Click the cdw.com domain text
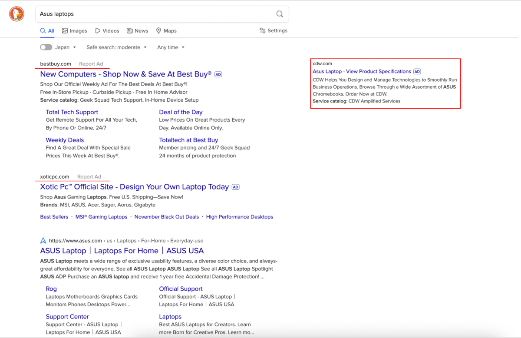Screen dimensions: 521x338 [322, 63]
